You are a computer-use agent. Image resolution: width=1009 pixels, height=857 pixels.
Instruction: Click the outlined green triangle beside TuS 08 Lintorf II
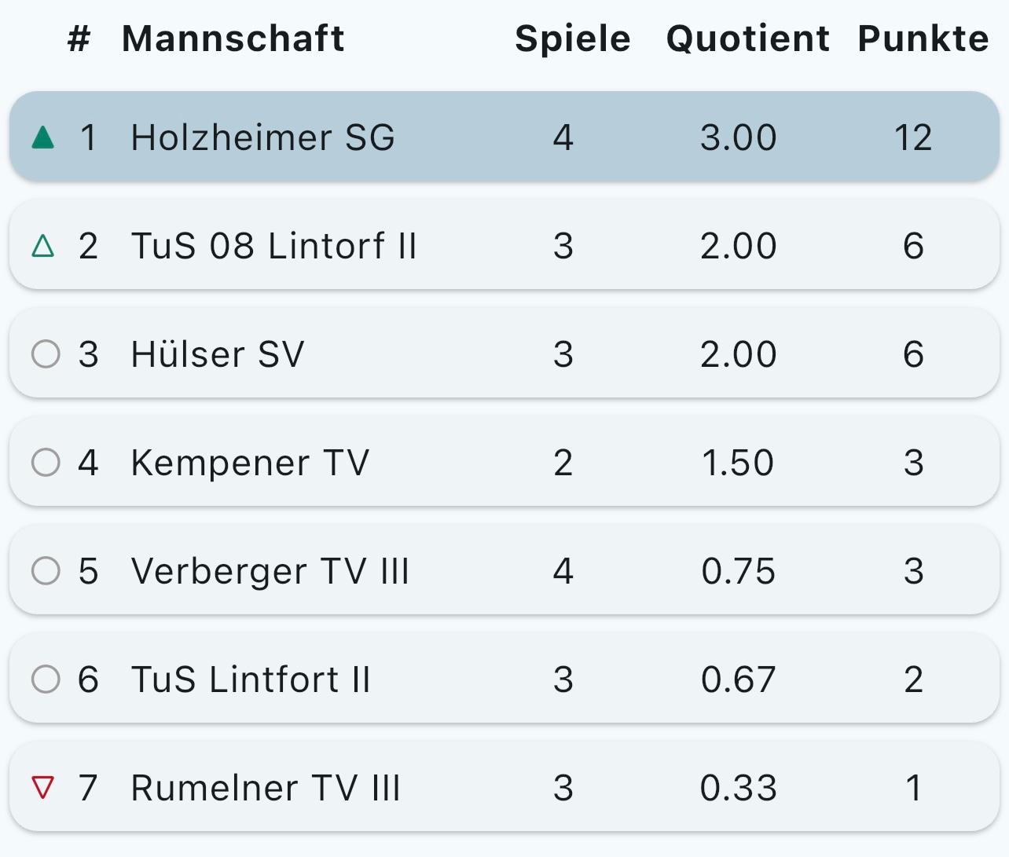click(44, 247)
